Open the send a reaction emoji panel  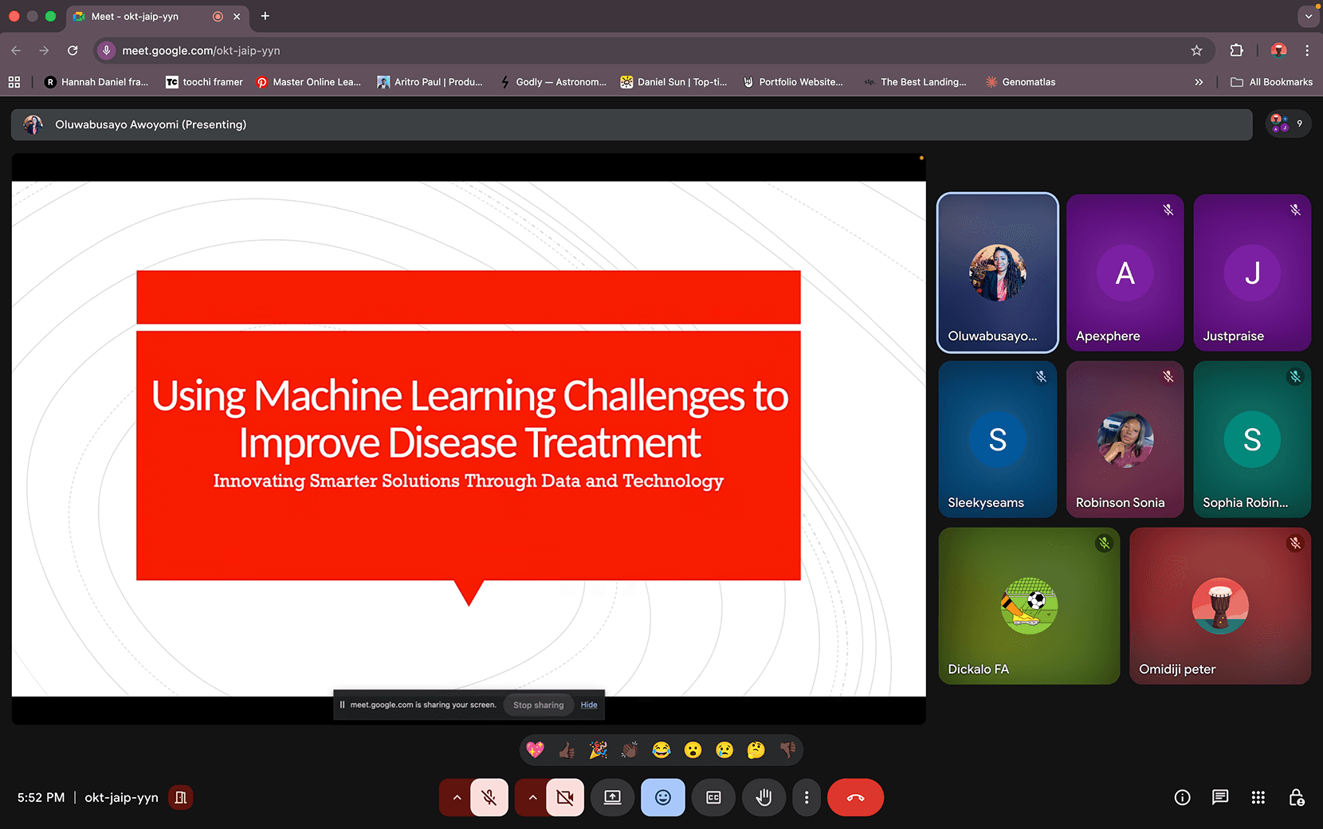662,797
